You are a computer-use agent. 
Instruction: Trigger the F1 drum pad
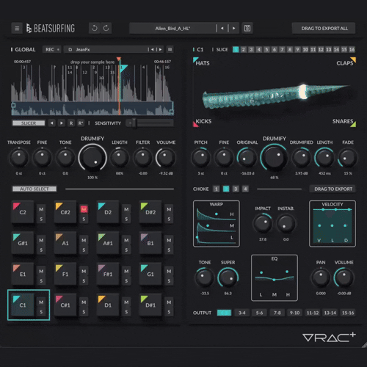coord(65,274)
